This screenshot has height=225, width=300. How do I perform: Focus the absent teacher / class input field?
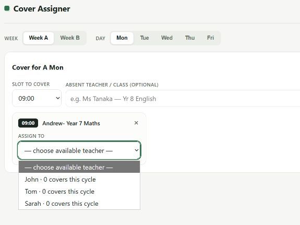tap(183, 99)
